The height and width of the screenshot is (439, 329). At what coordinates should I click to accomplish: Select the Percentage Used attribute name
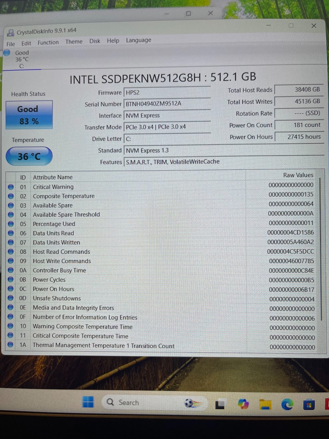pyautogui.click(x=54, y=224)
